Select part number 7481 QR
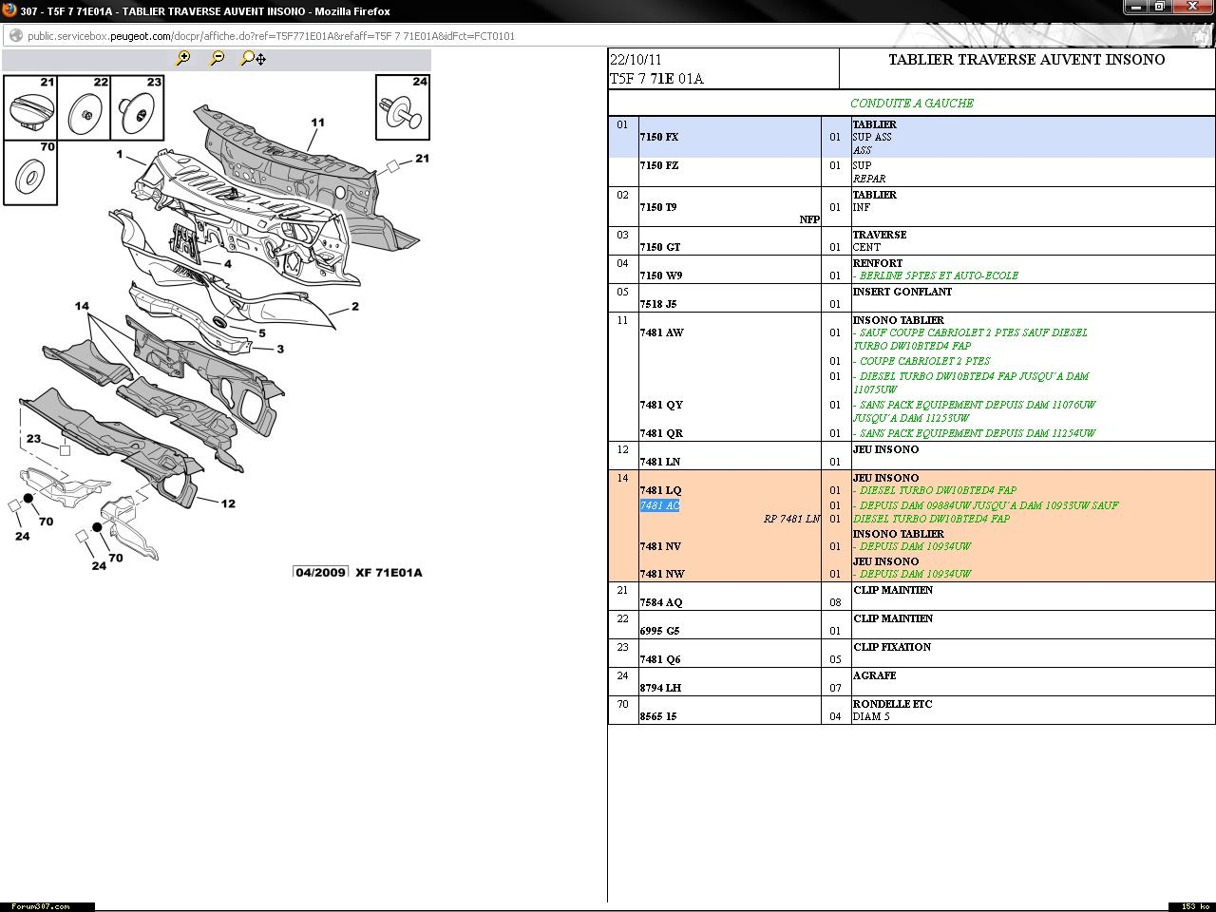Image resolution: width=1216 pixels, height=912 pixels. click(661, 433)
